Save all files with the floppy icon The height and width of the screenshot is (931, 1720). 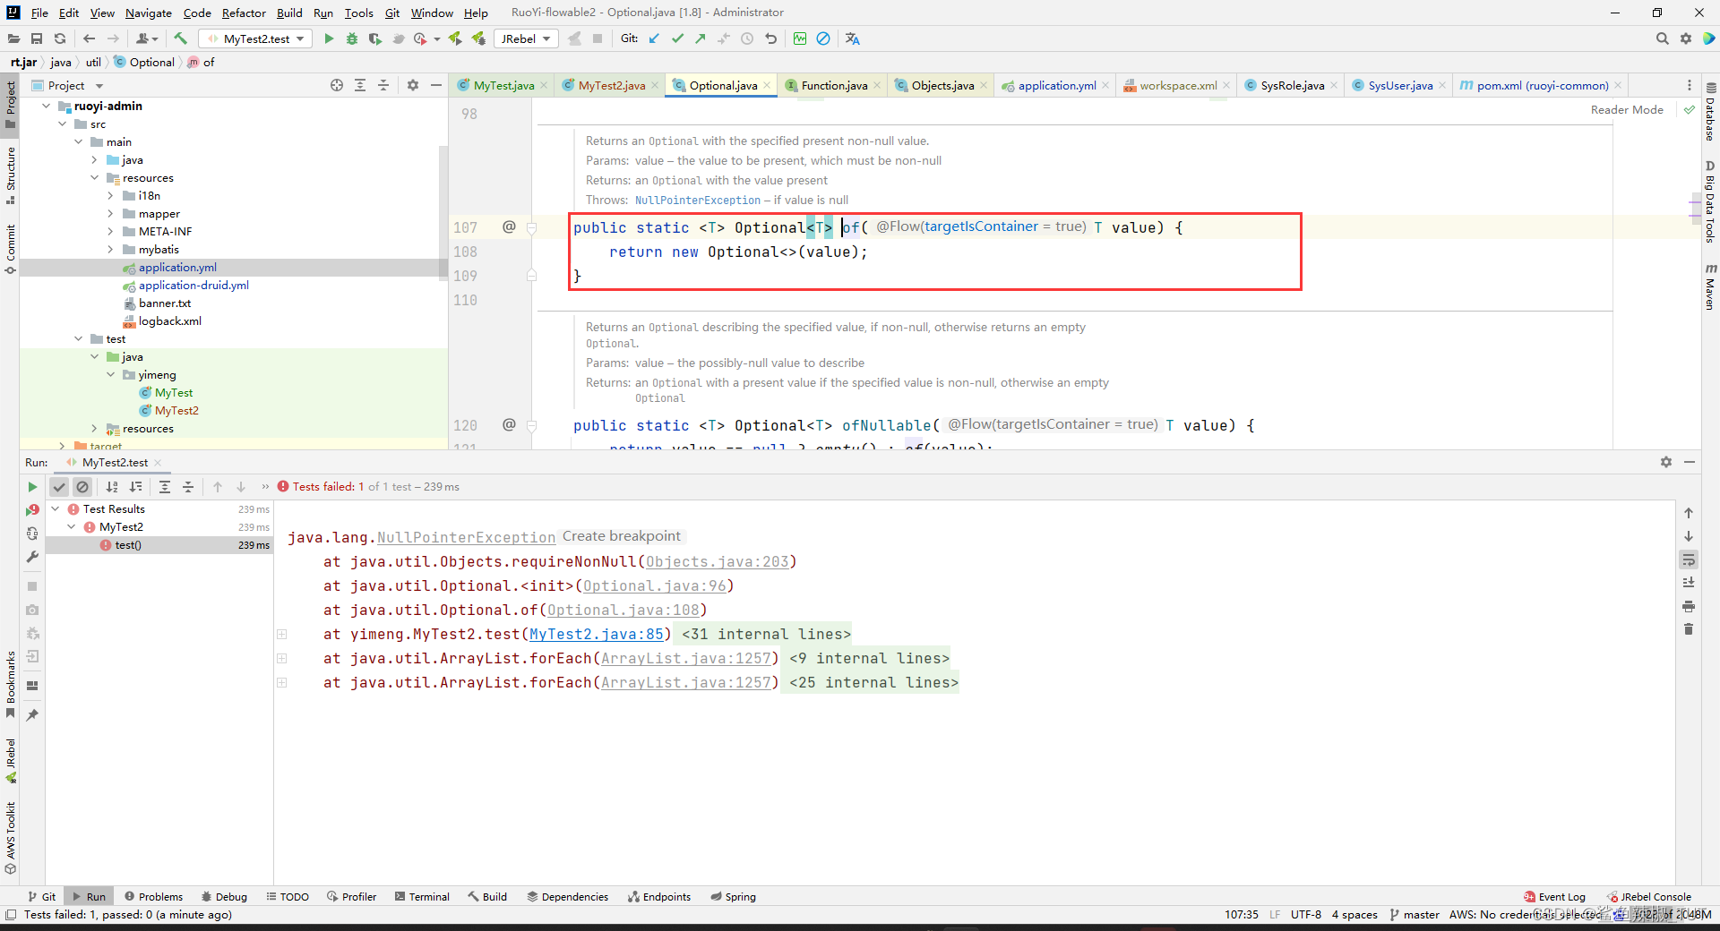(x=37, y=38)
